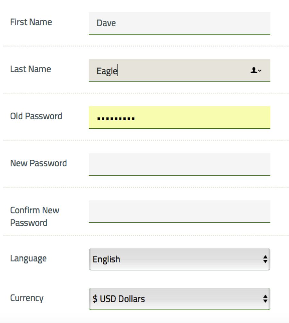This screenshot has width=289, height=323.
Task: Focus the Confirm New Password field
Action: (x=180, y=211)
